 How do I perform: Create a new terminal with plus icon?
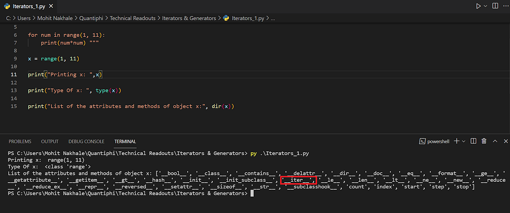457,141
